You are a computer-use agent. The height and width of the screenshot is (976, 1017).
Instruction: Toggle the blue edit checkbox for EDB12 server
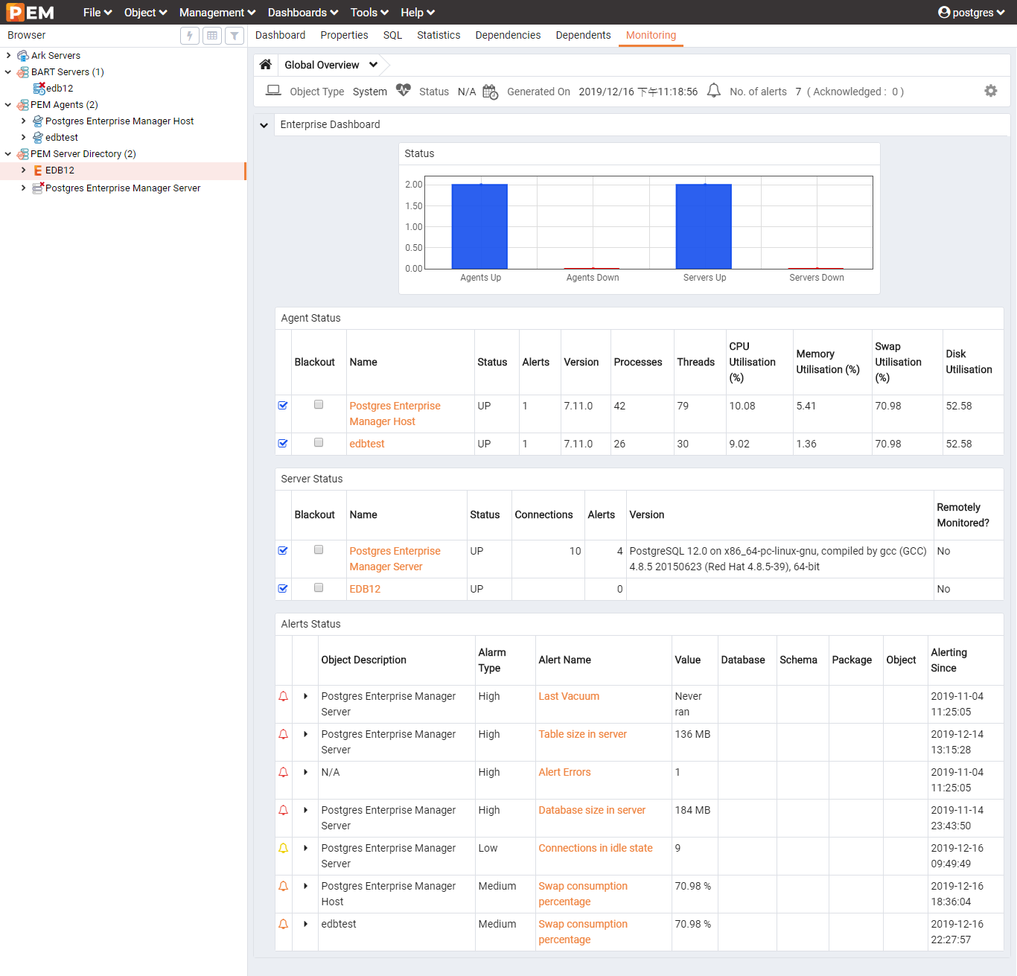[x=283, y=589]
